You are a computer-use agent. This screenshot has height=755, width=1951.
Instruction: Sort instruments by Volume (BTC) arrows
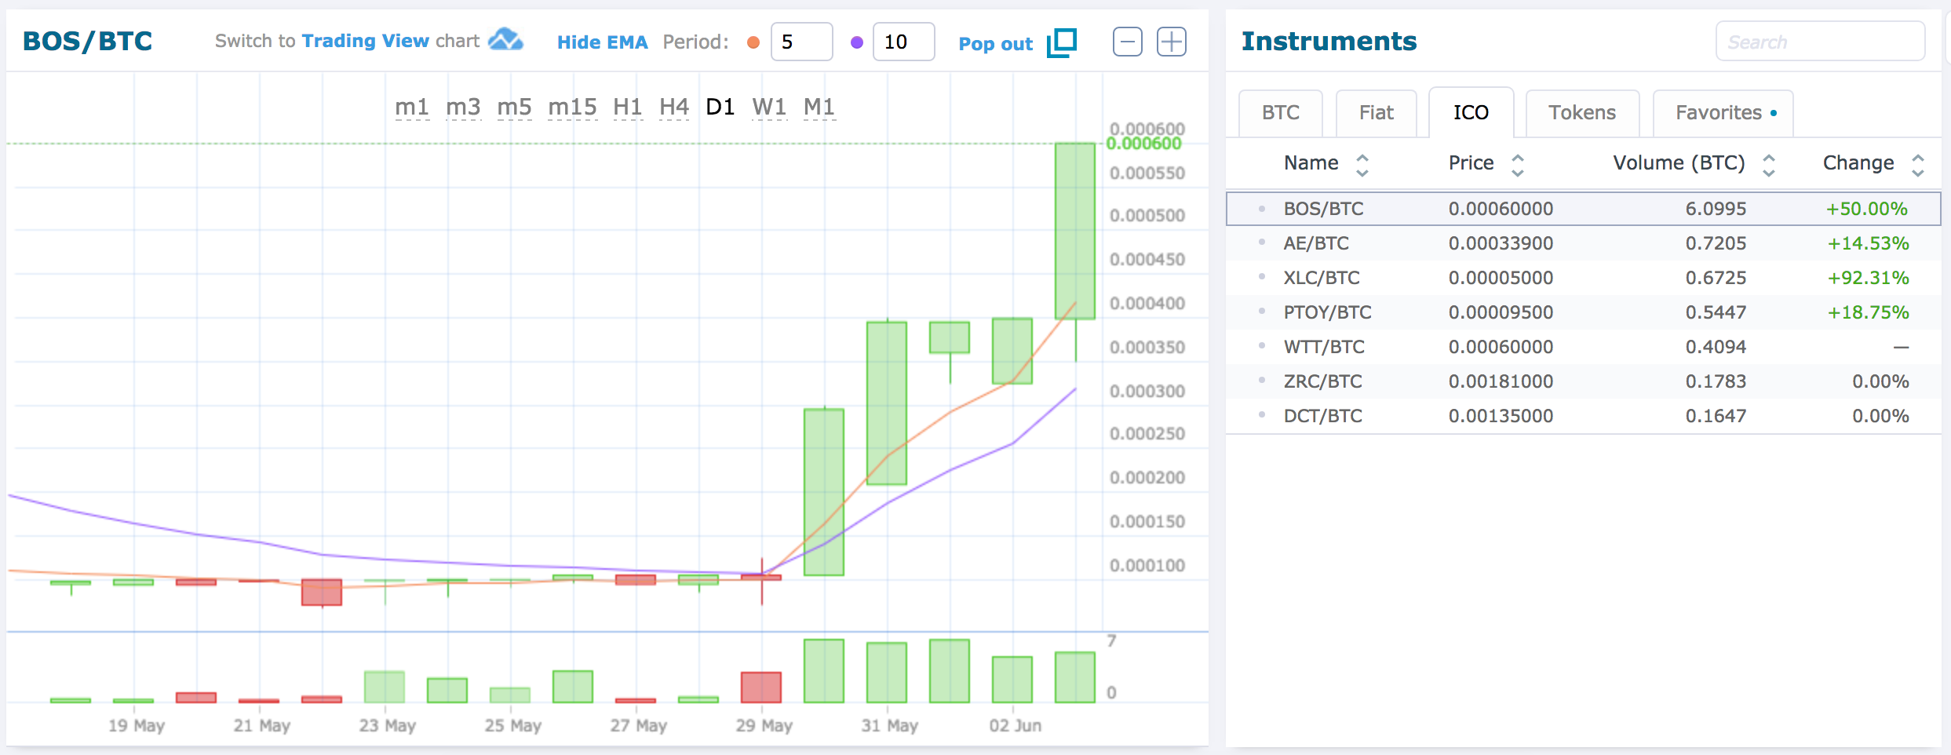1769,165
